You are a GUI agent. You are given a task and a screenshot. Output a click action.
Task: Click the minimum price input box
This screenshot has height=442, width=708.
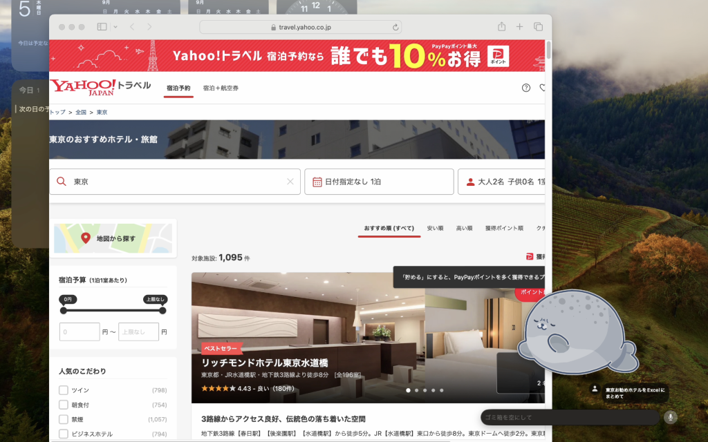coord(80,332)
